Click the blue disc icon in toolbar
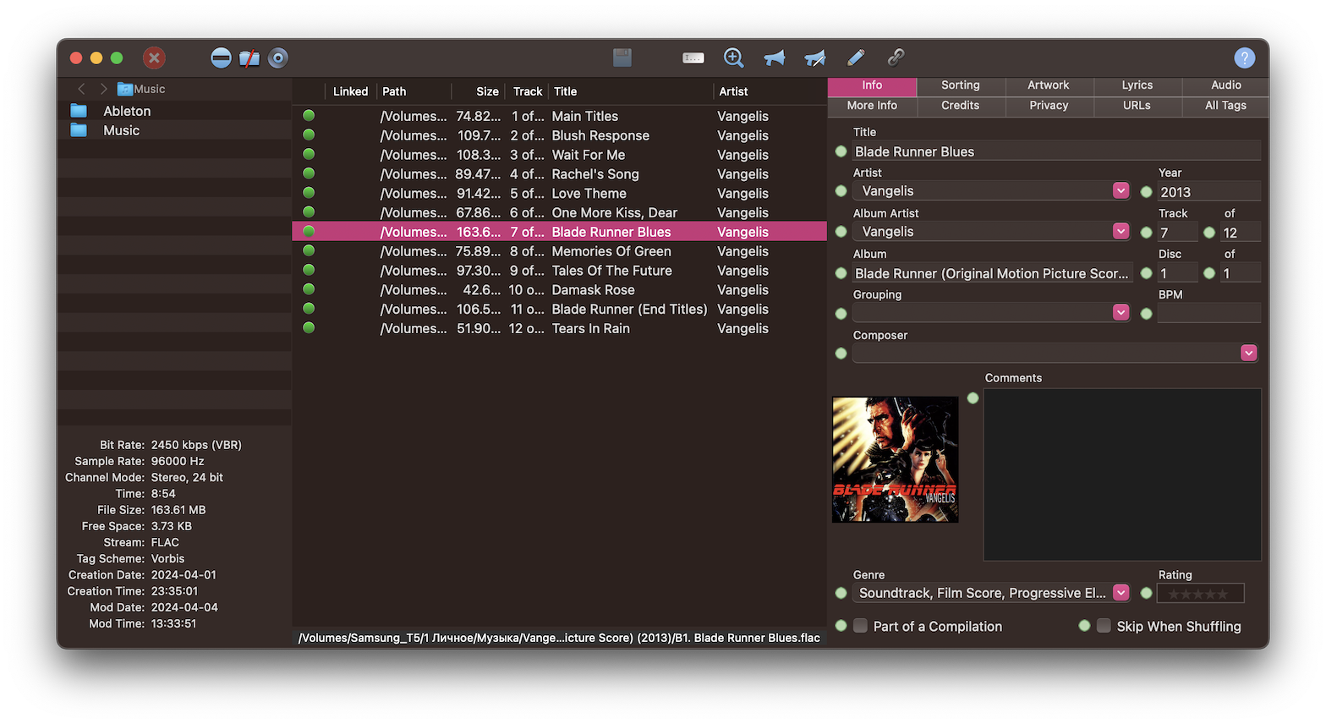Viewport: 1326px width, 724px height. (x=278, y=58)
